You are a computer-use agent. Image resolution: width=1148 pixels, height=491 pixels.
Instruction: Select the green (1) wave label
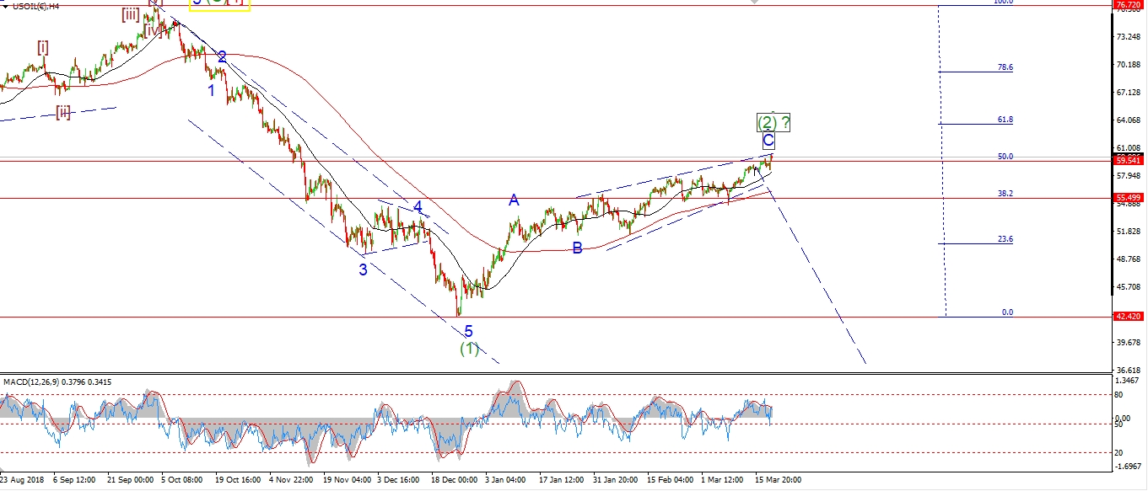coord(469,348)
